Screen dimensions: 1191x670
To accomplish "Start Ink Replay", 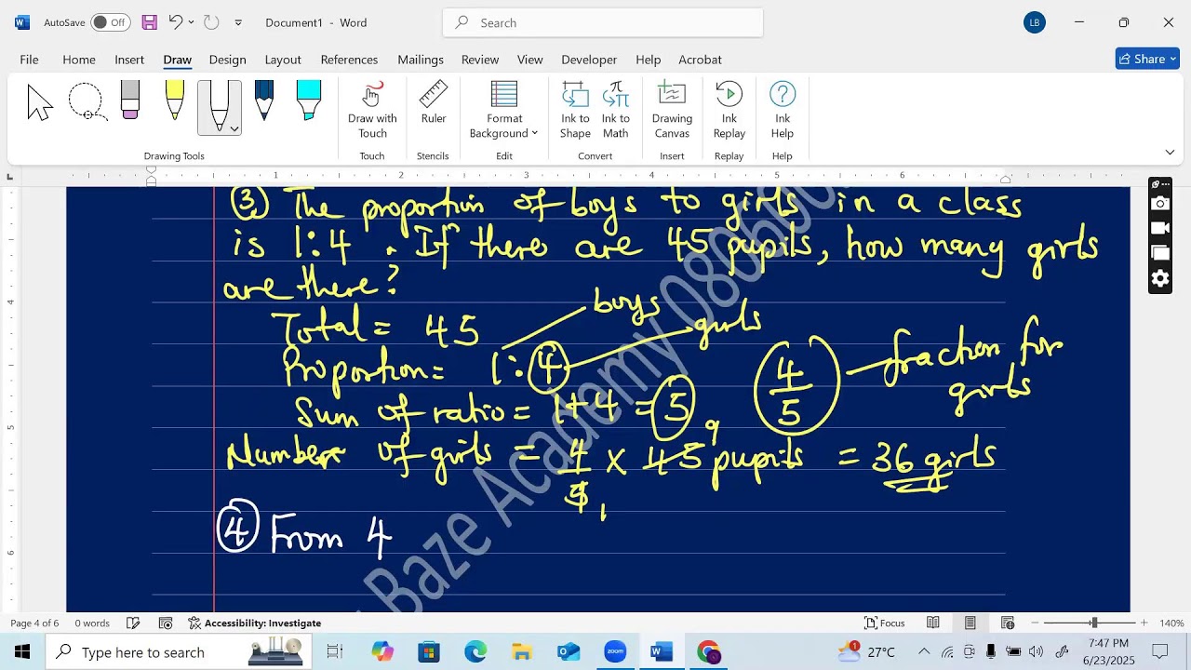I will [729, 111].
